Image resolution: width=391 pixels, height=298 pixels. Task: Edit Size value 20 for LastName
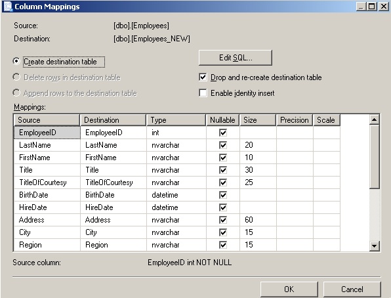coord(258,145)
